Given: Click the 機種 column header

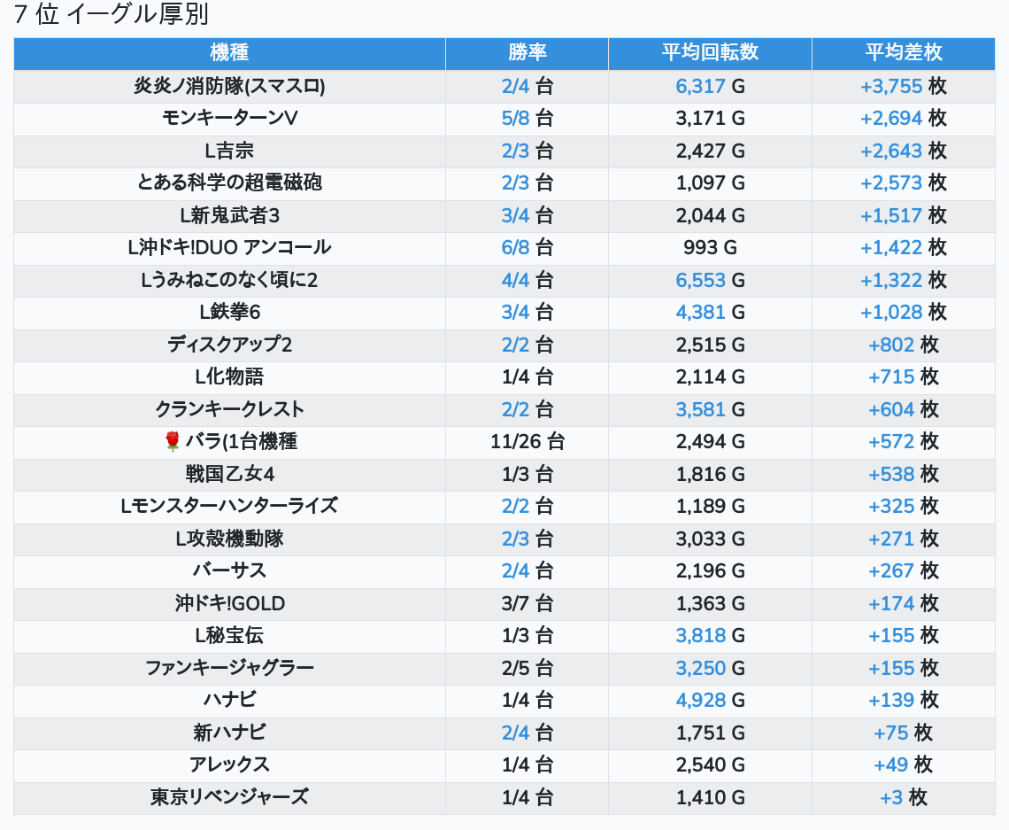Looking at the screenshot, I should pos(229,53).
